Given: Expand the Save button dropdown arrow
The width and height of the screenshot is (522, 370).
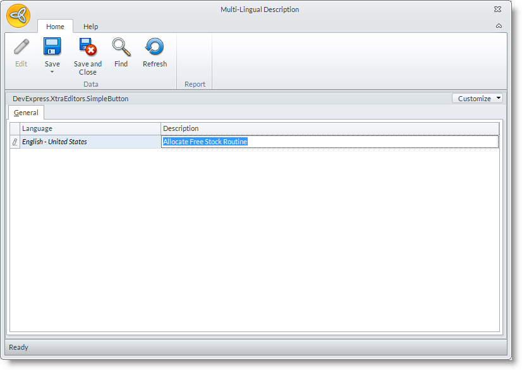Looking at the screenshot, I should click(x=52, y=71).
